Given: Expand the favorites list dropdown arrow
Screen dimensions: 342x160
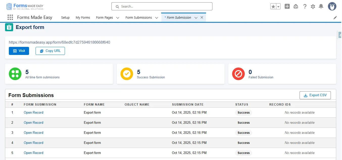Looking at the screenshot, I should pos(278,7).
